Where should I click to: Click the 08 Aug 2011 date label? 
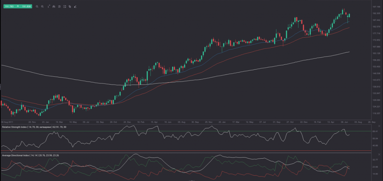pyautogui.click(x=7, y=122)
